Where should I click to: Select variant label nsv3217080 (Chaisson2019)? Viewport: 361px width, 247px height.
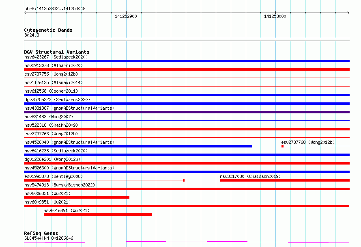[250, 176]
